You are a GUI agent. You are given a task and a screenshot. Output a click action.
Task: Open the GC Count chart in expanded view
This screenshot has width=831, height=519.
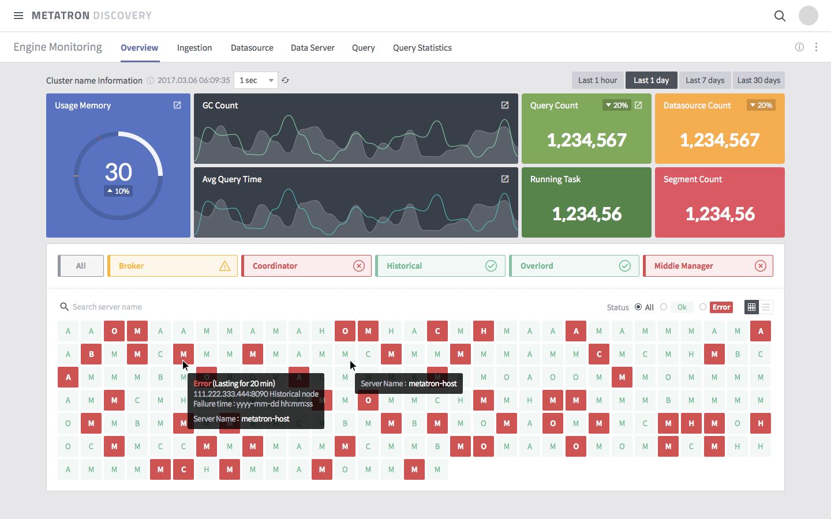(x=504, y=105)
